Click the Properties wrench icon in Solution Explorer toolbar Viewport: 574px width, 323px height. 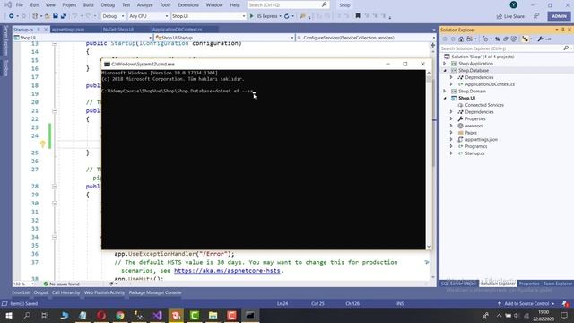[541, 39]
